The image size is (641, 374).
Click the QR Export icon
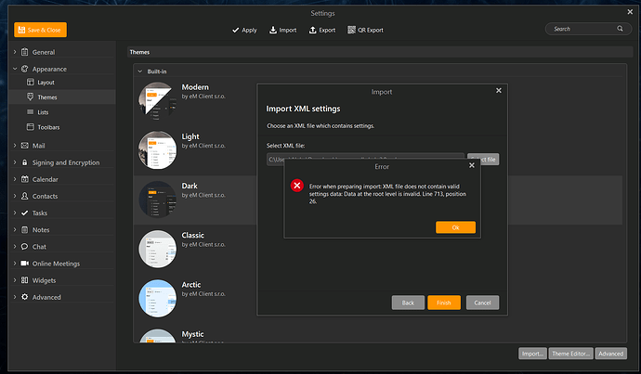coord(351,30)
